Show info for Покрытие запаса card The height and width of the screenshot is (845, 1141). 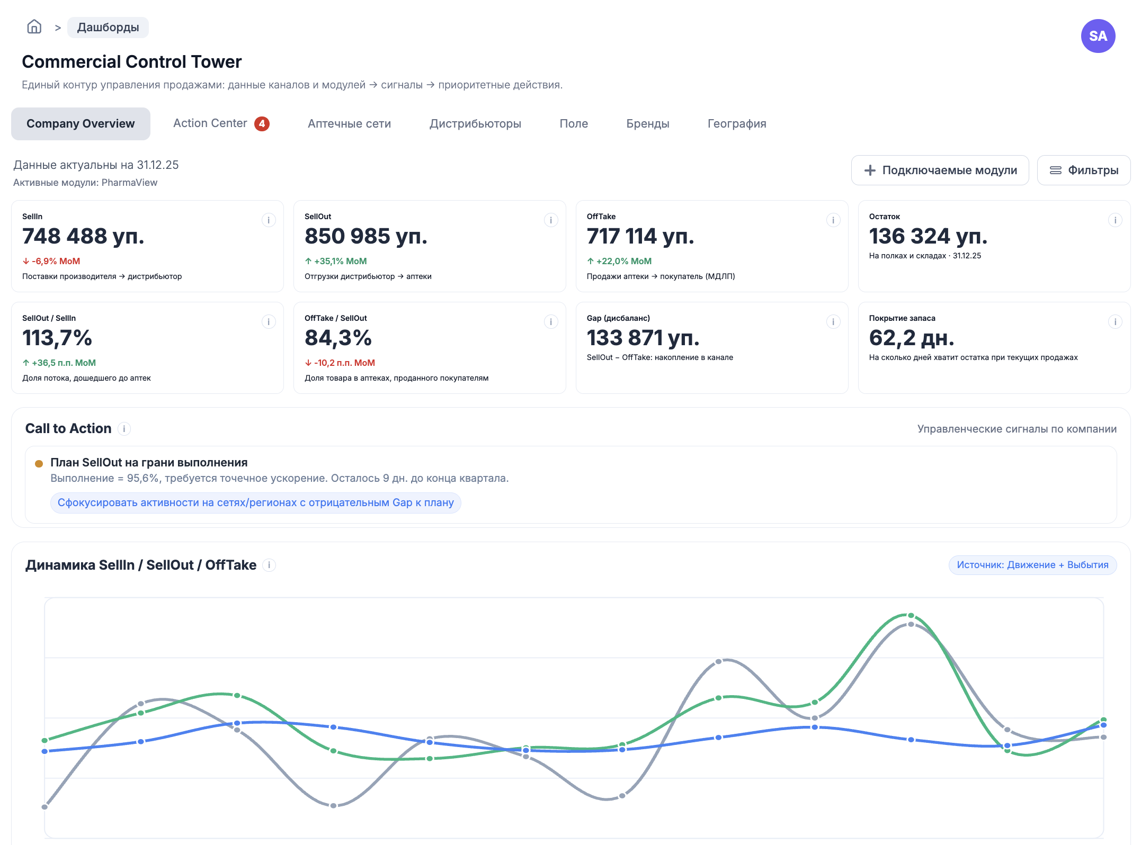pos(1115,322)
